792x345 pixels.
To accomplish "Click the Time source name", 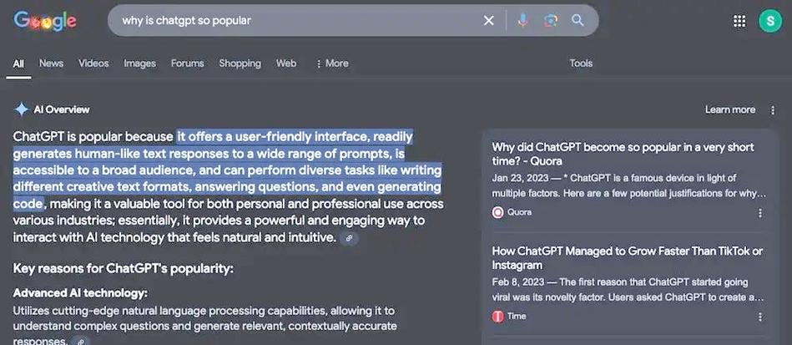I will [x=517, y=316].
